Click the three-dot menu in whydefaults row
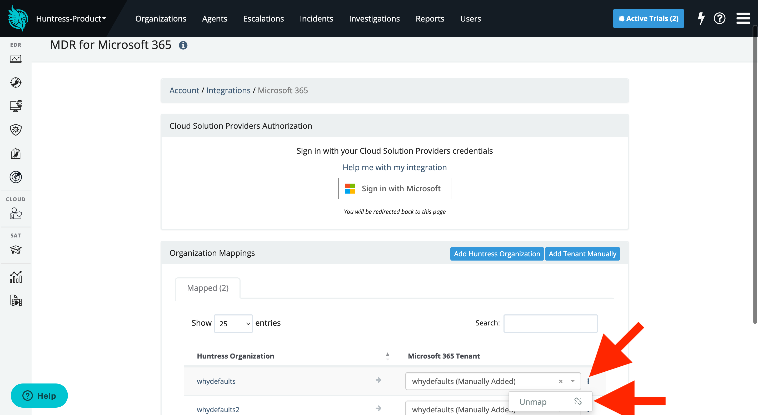The image size is (758, 415). [x=588, y=381]
